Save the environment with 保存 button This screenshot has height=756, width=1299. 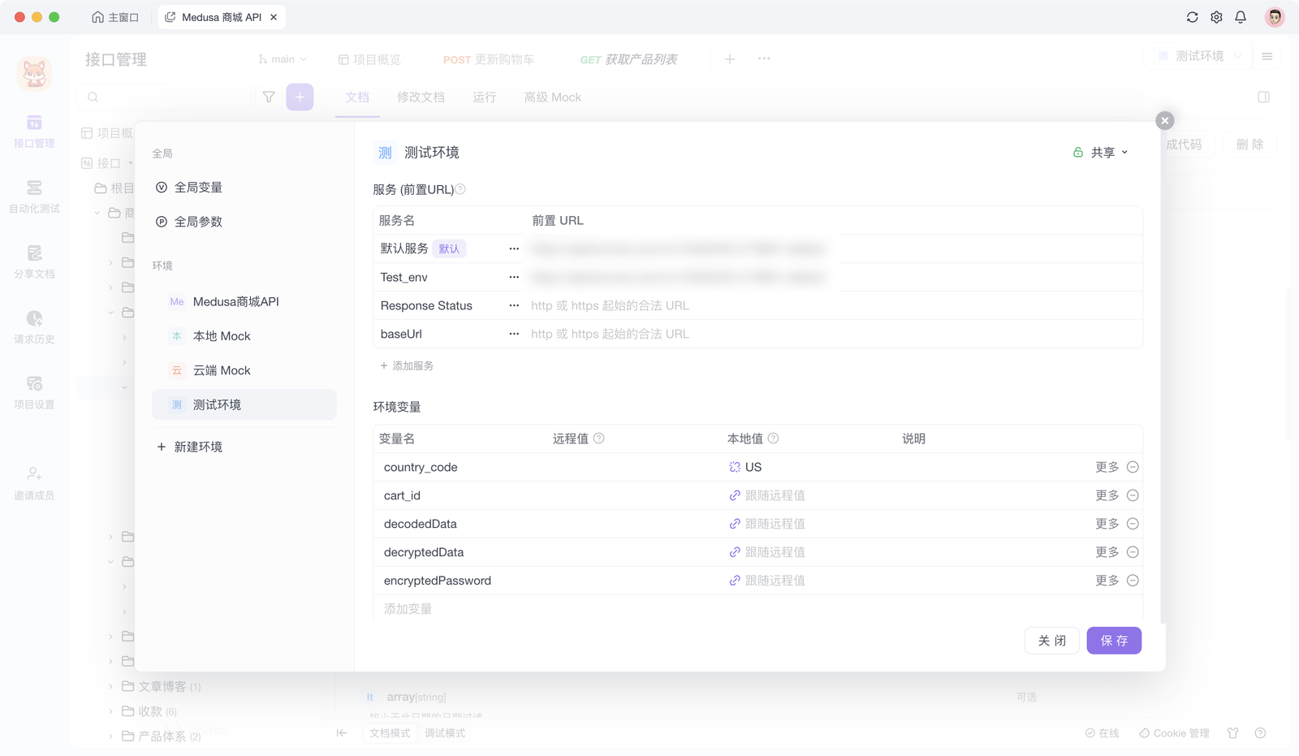(x=1114, y=640)
